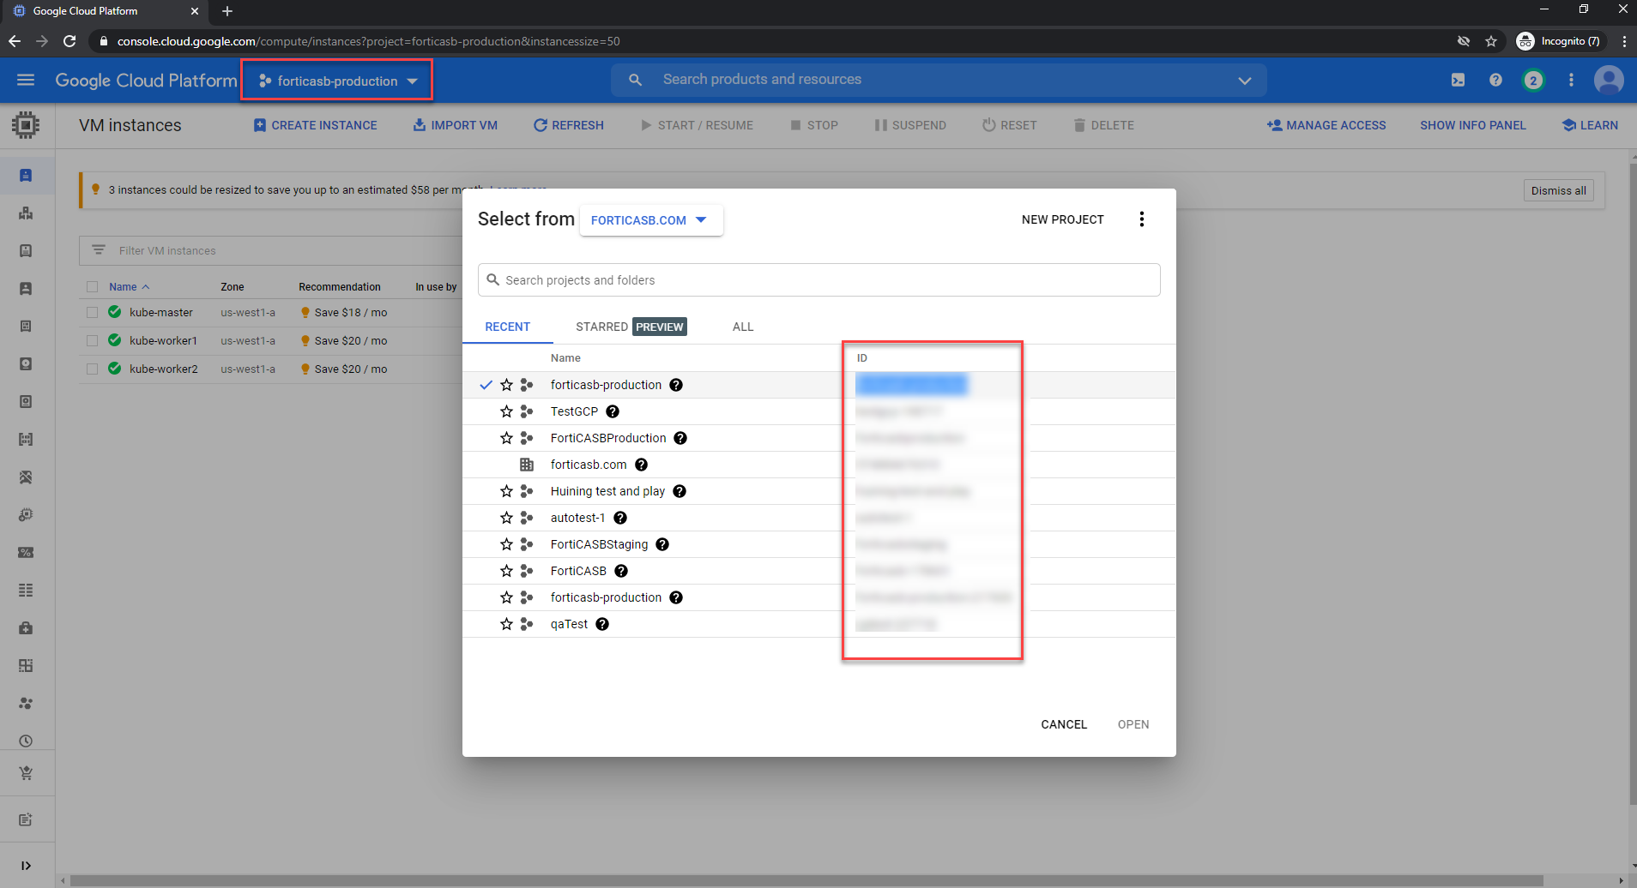Open notifications badge showing 2
Screen dimensions: 1637x888
1533,81
